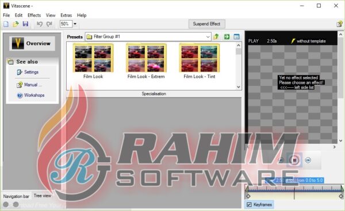Click the green timeline start marker

click(x=247, y=188)
